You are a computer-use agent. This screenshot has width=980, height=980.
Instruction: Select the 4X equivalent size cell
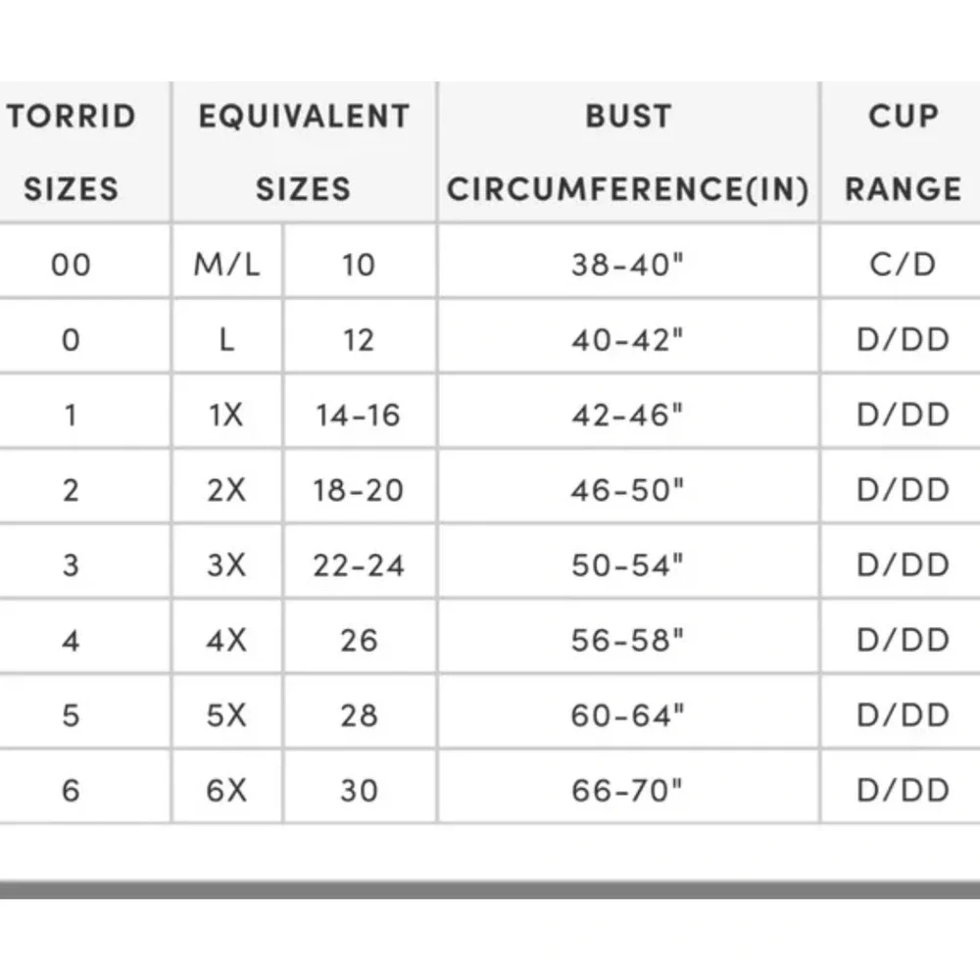227,636
